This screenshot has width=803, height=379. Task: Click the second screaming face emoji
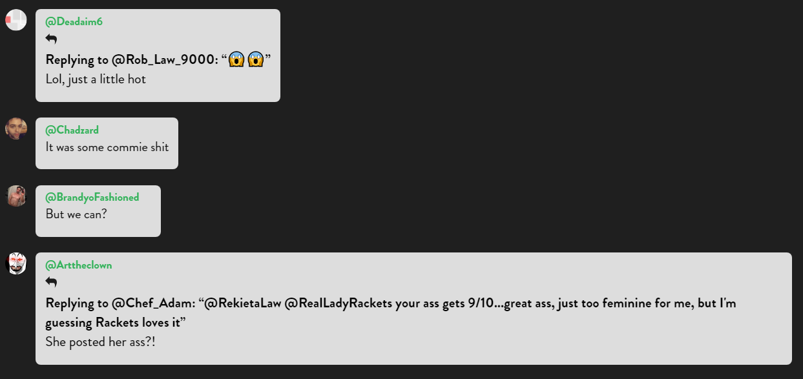(x=256, y=60)
